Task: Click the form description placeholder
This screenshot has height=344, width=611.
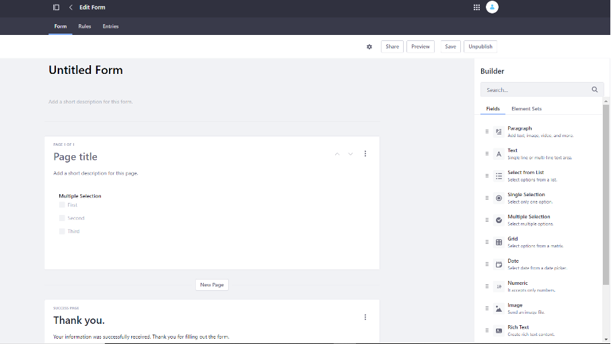Action: point(90,102)
